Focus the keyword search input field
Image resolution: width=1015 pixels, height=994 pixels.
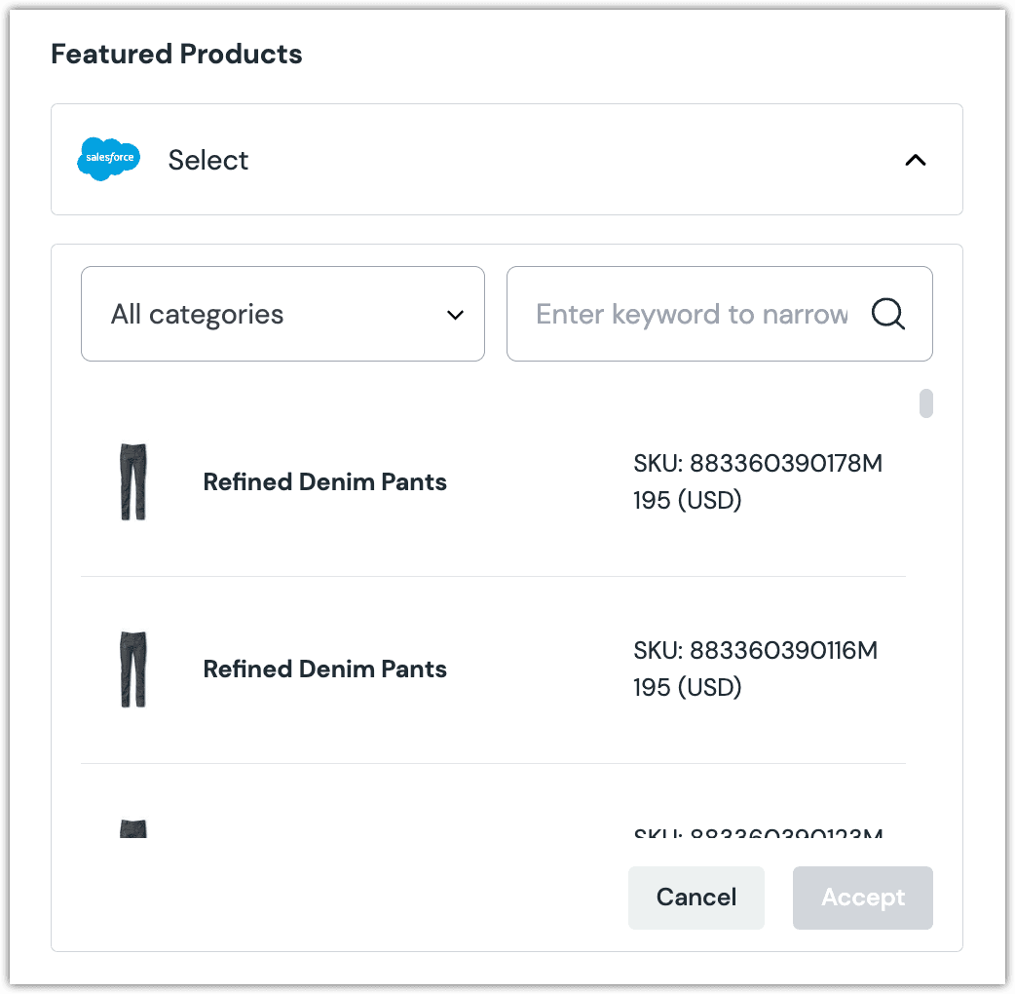tap(692, 314)
